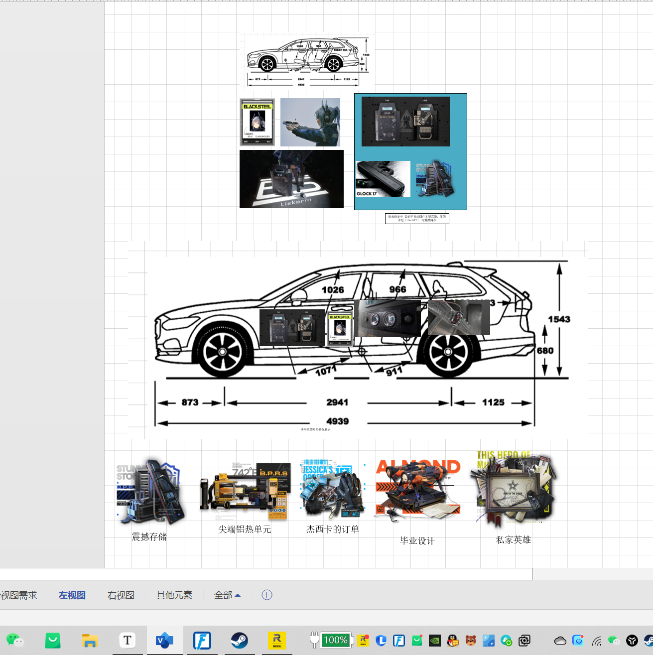Select the GLOCK 17 pistol image
Screen dimensions: 653x655
383,179
